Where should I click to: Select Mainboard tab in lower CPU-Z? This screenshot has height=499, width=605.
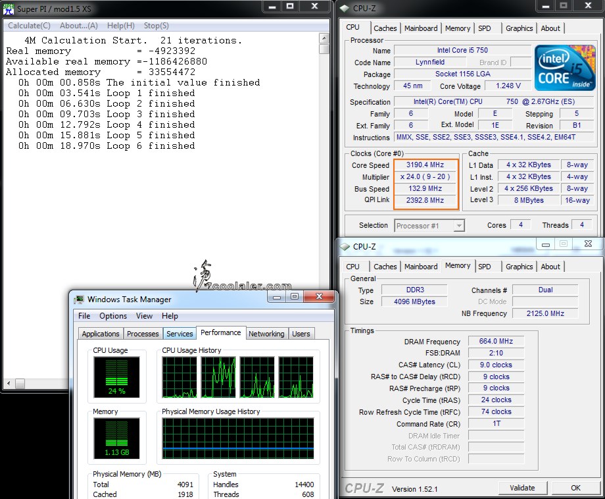(421, 267)
